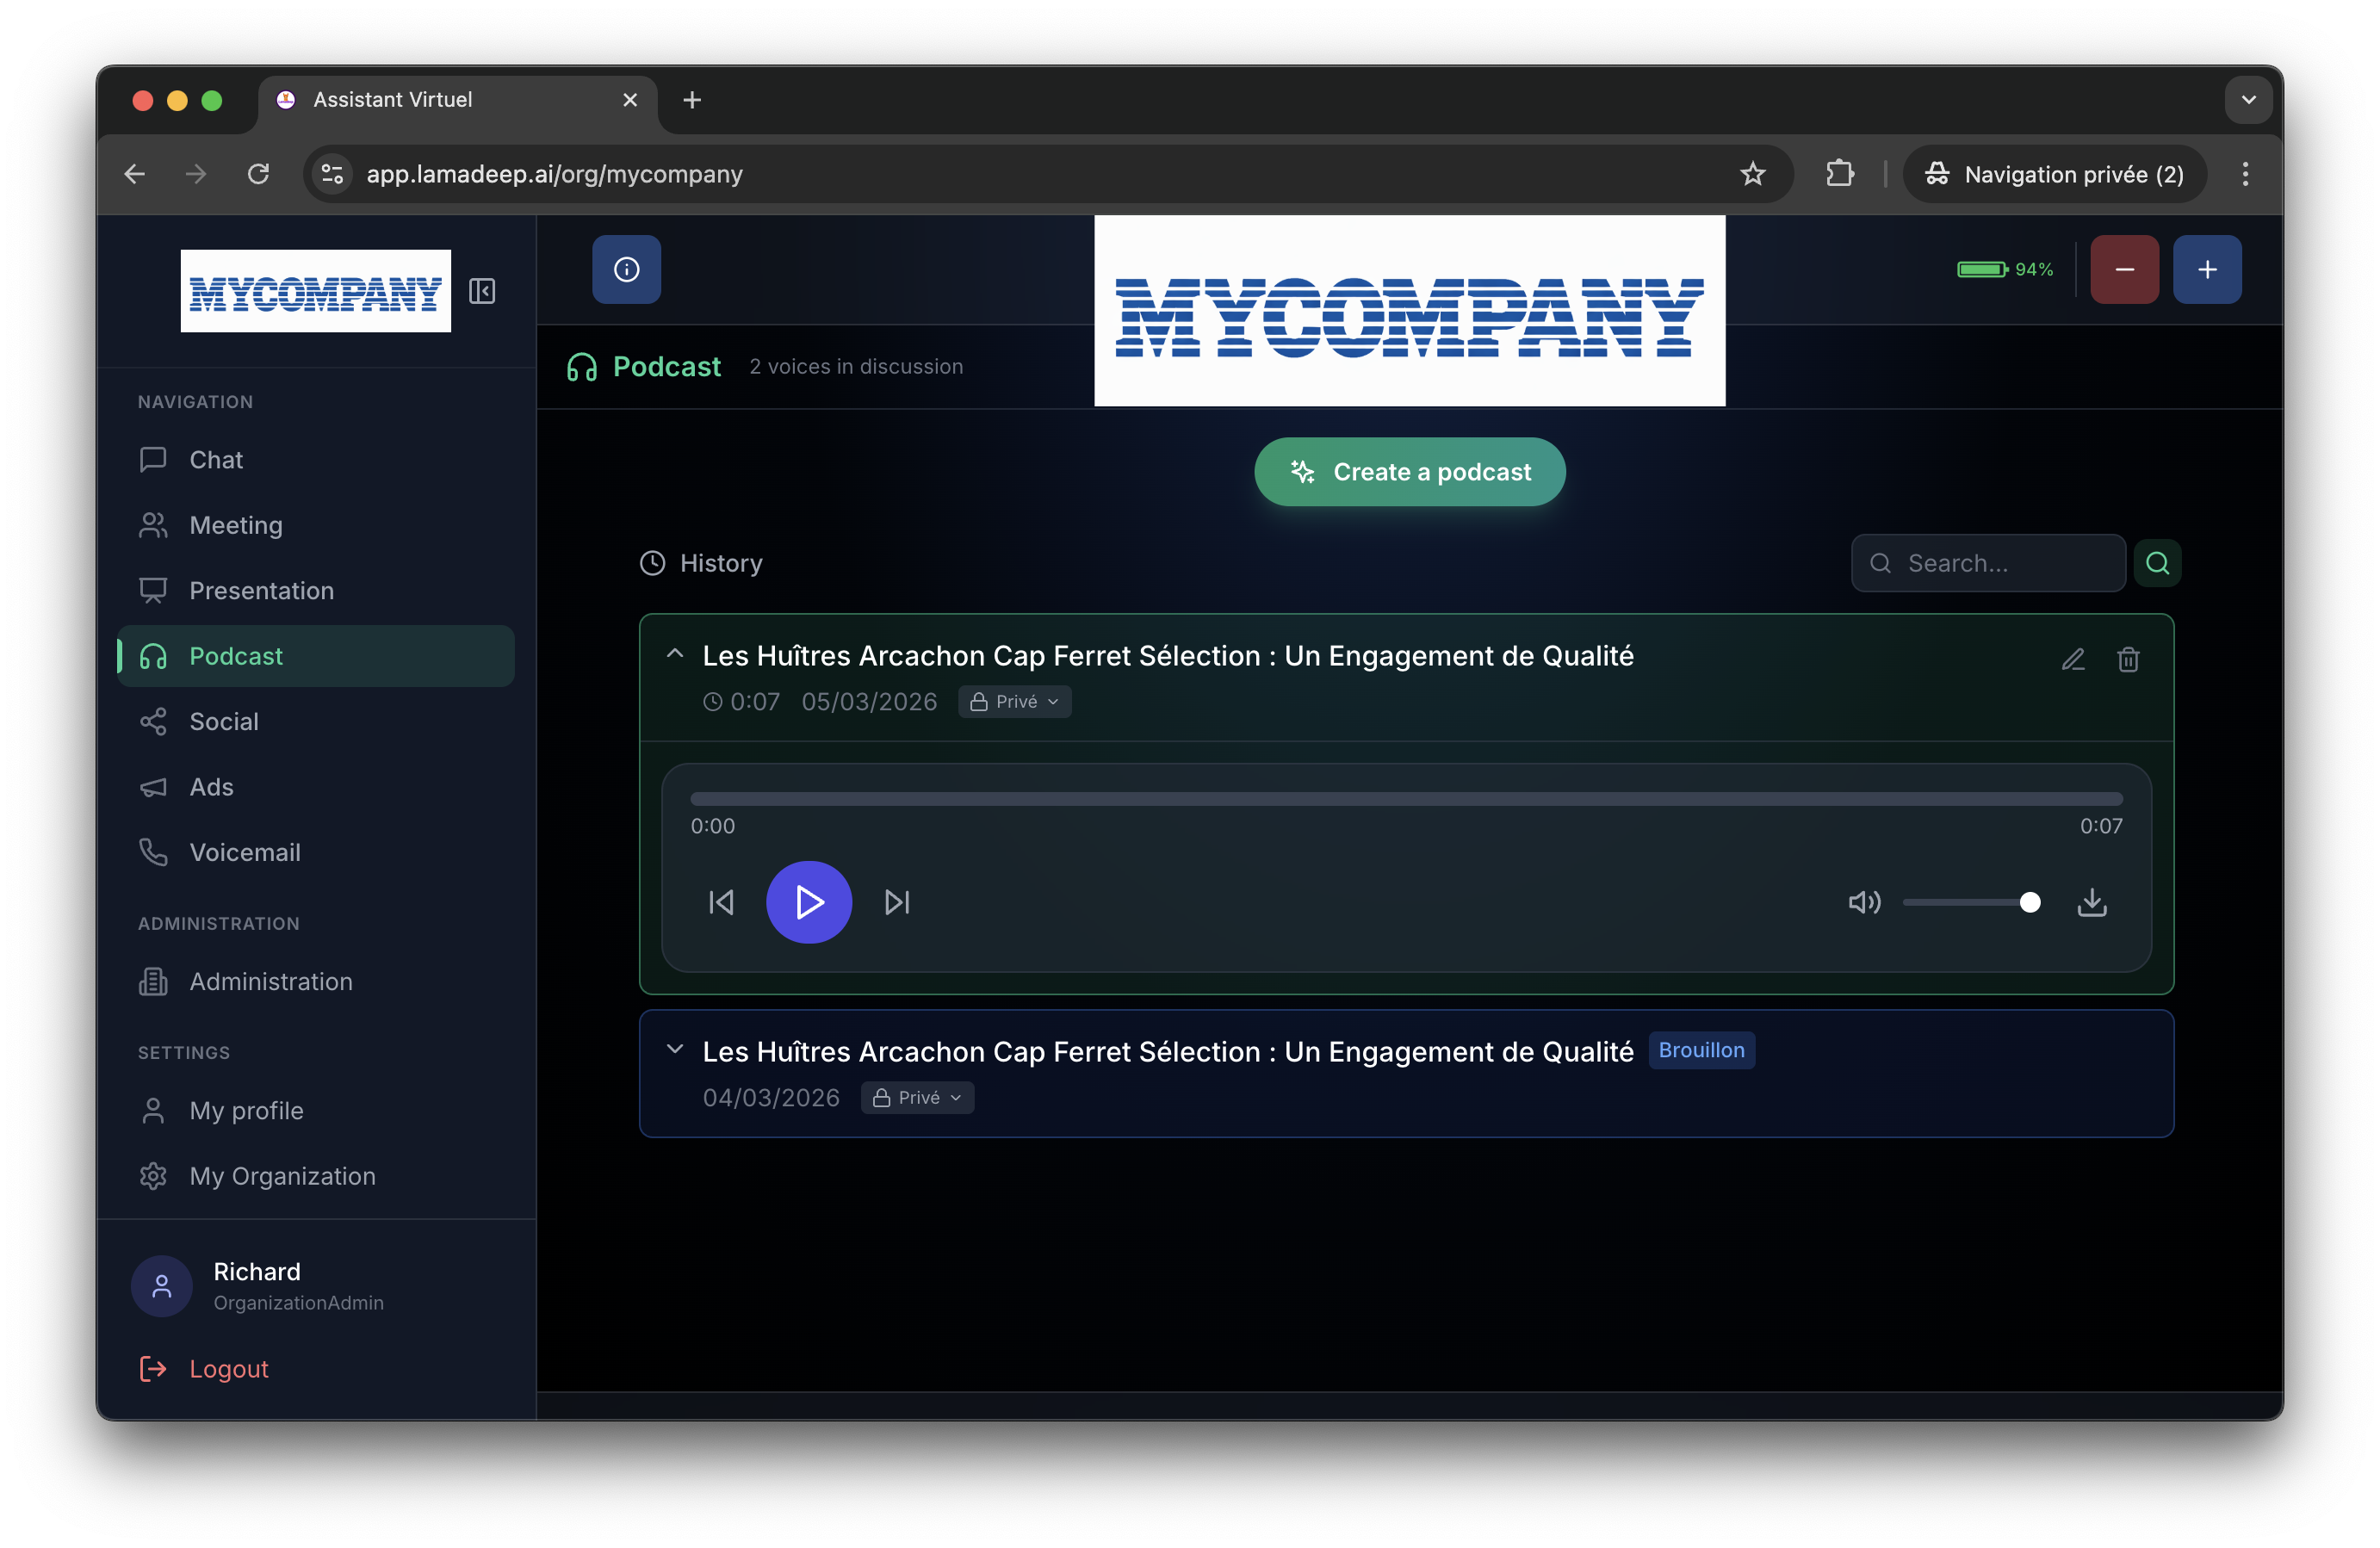Delete the first podcast with trash icon
This screenshot has width=2380, height=1548.
click(2128, 659)
